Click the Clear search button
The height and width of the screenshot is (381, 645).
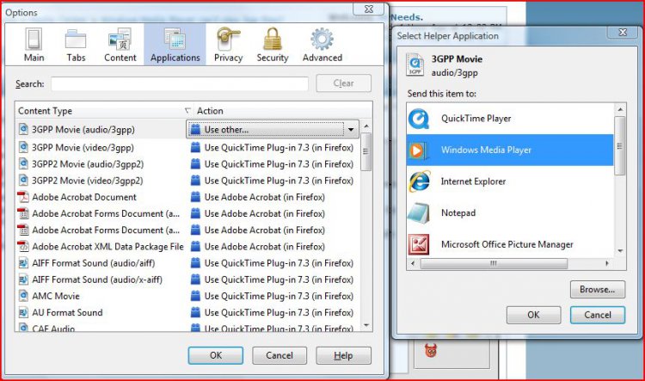pos(343,83)
